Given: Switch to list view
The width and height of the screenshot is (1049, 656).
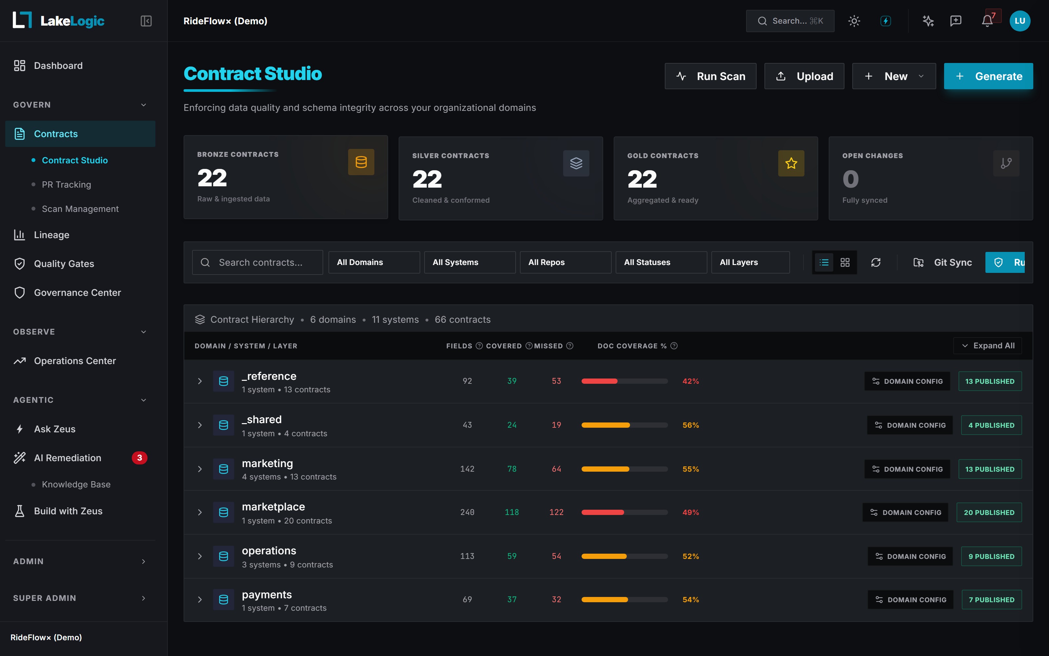Looking at the screenshot, I should click(824, 262).
